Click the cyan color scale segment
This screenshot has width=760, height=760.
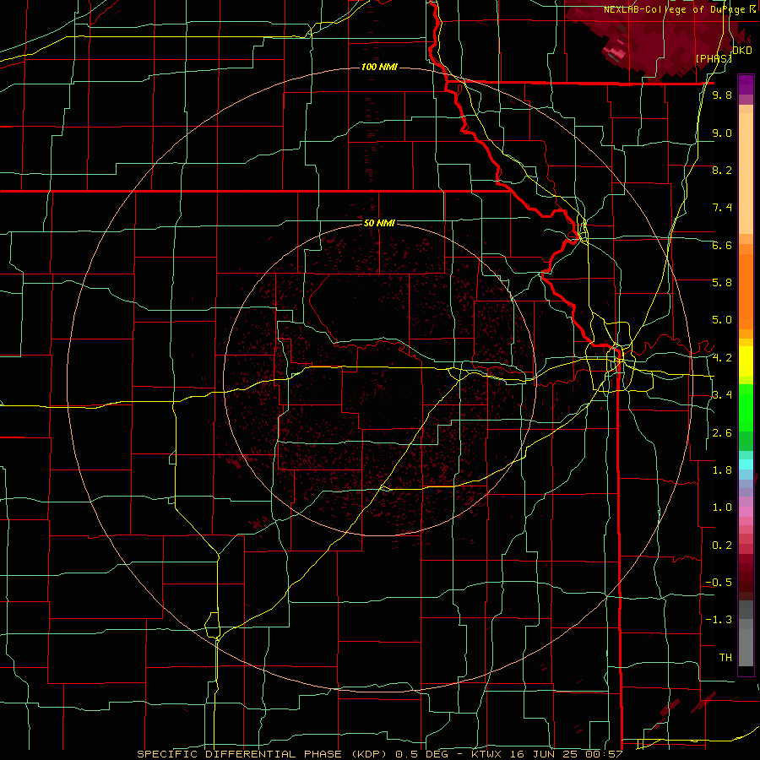point(746,464)
